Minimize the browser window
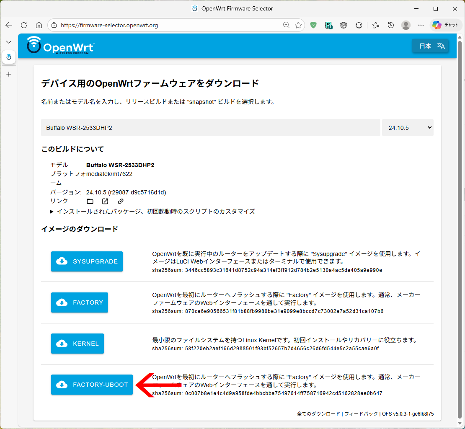The height and width of the screenshot is (429, 465). tap(416, 9)
